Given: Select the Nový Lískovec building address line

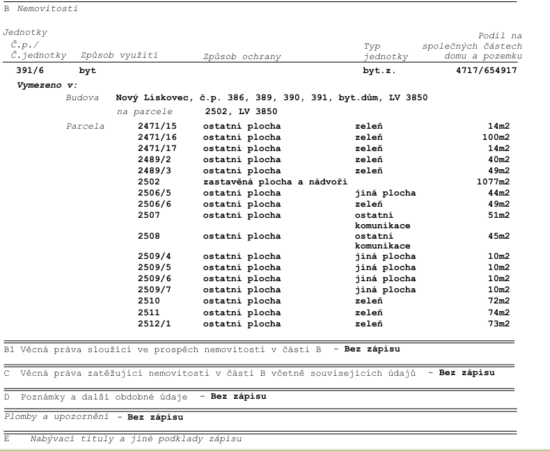Looking at the screenshot, I should 272,98.
